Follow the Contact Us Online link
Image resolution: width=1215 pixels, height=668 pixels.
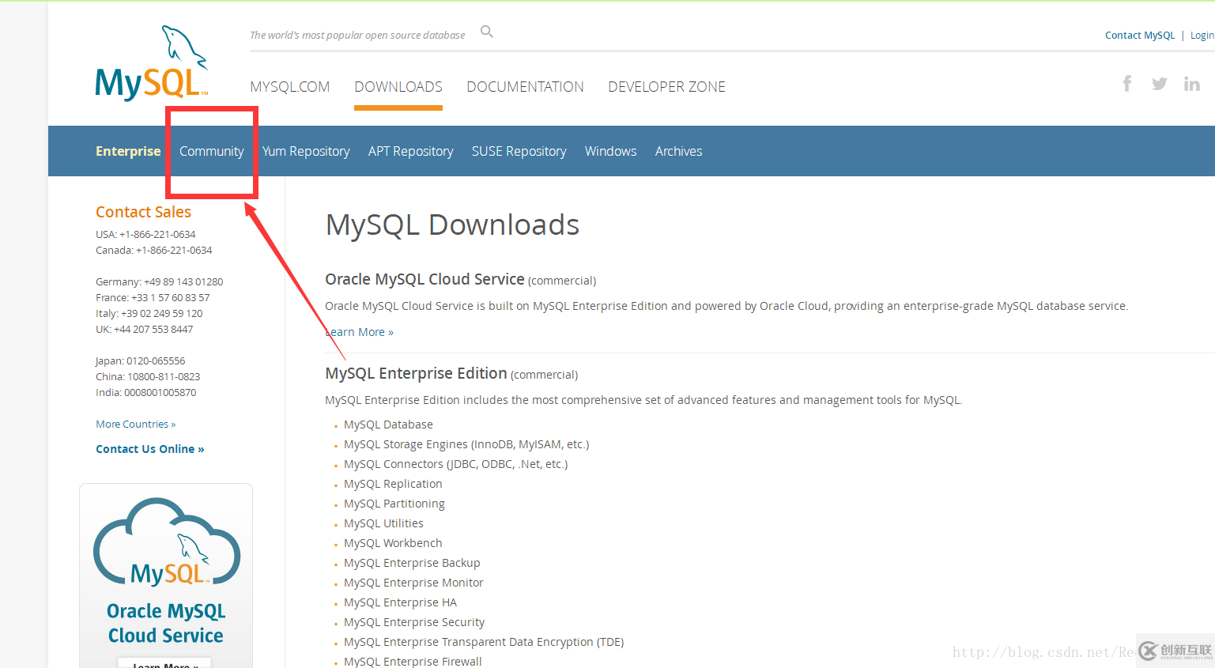(x=150, y=449)
